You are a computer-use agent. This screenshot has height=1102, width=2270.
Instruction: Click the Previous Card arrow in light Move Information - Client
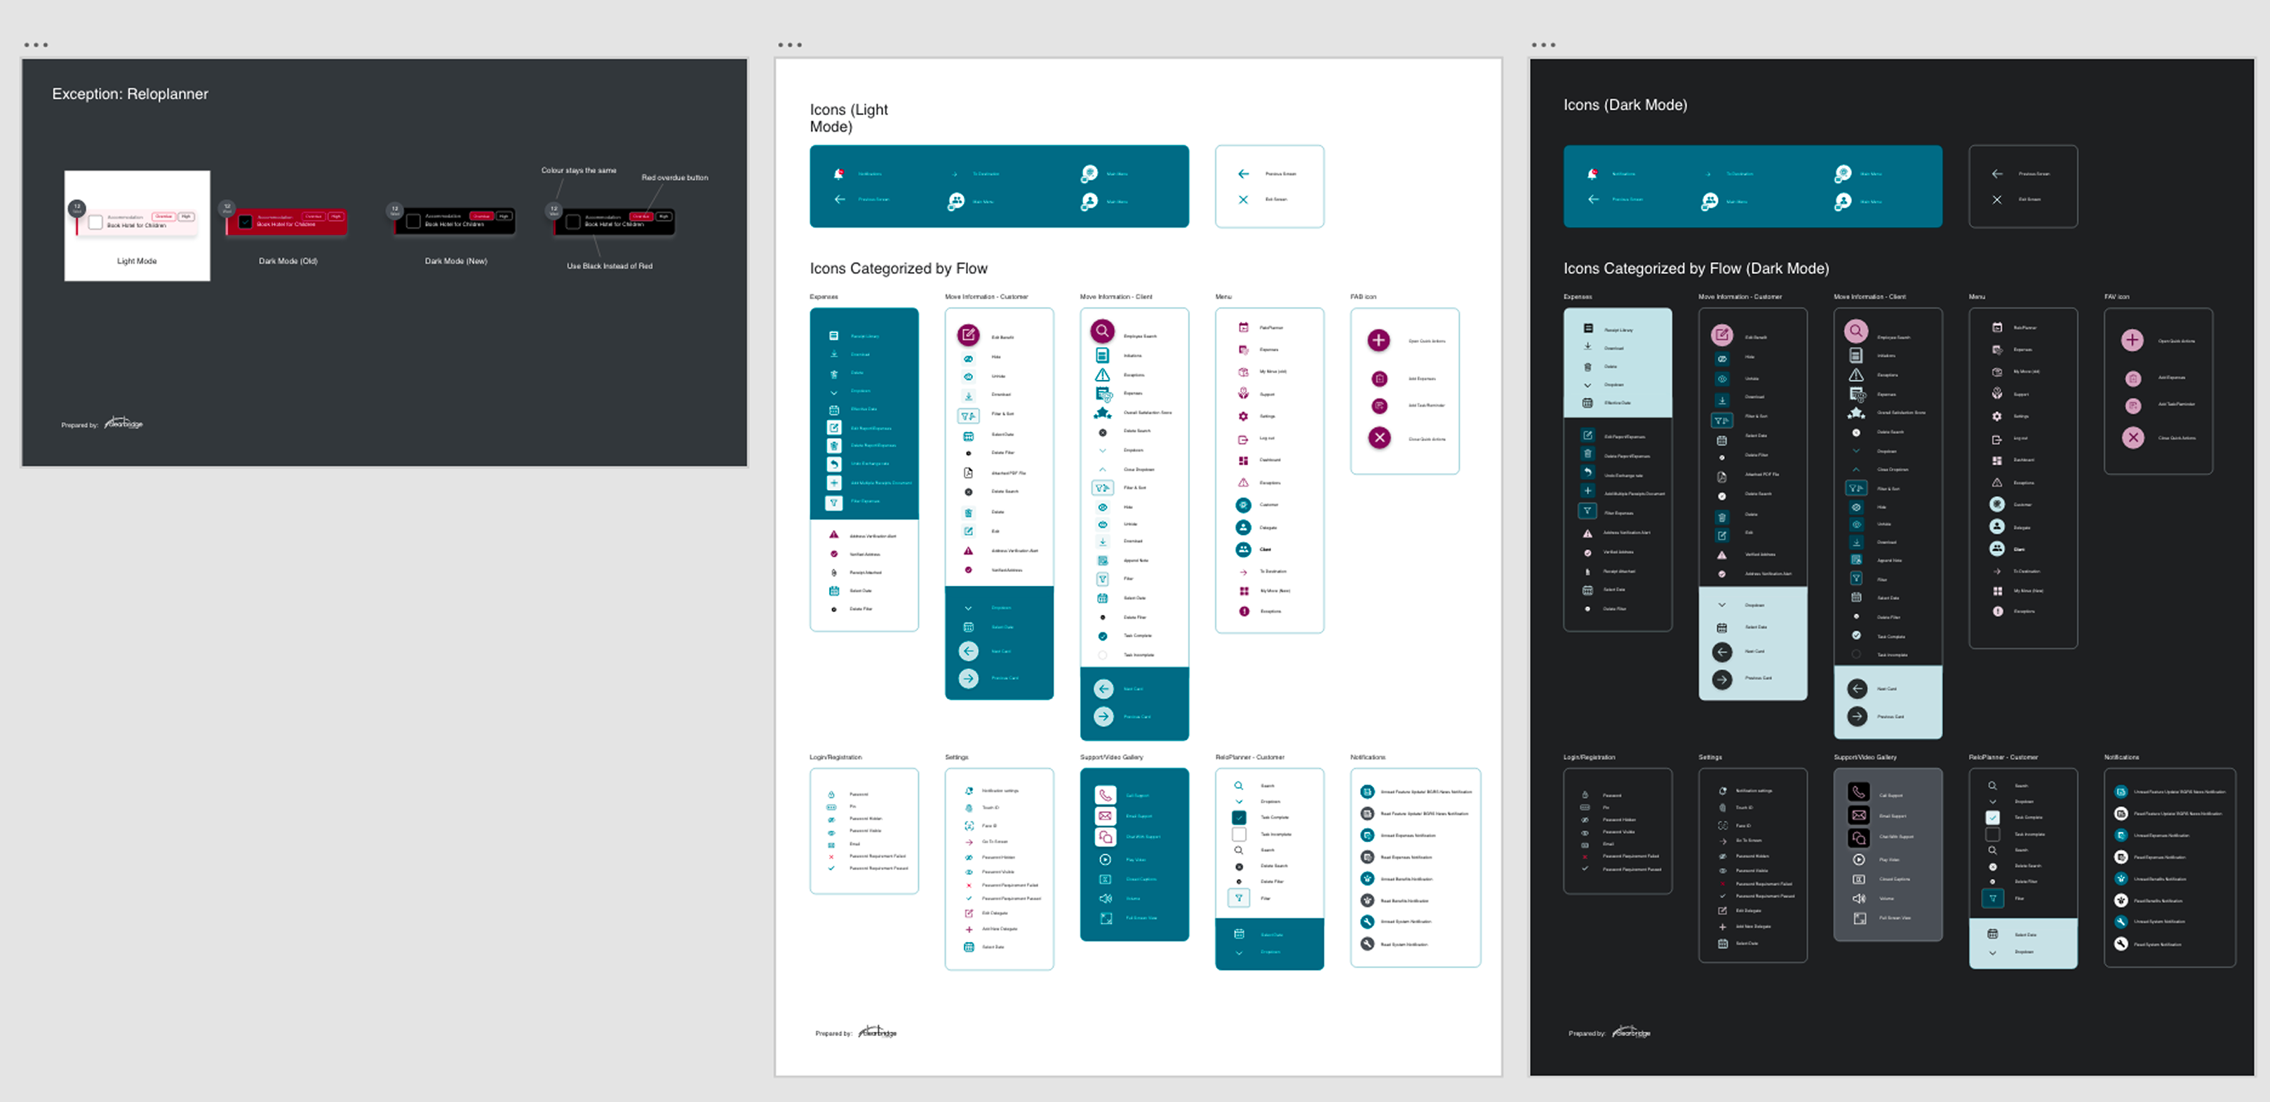pos(1103,716)
